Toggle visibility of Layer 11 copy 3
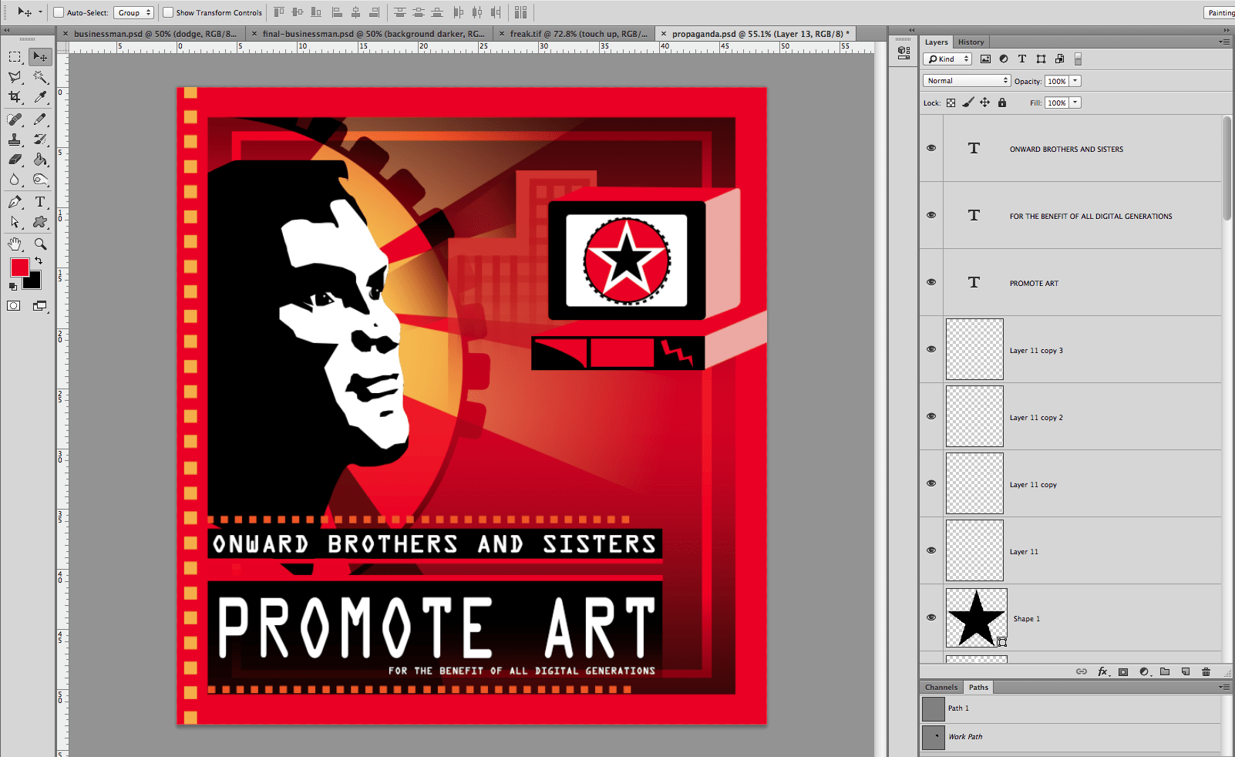Image resolution: width=1235 pixels, height=757 pixels. click(931, 349)
